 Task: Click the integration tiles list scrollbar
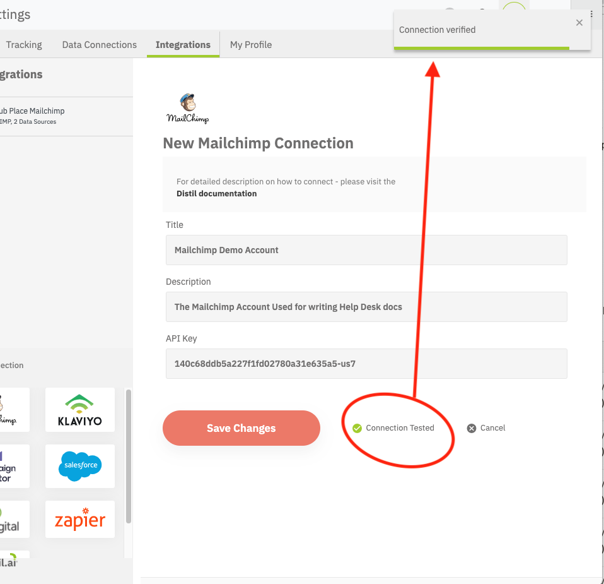point(129,456)
